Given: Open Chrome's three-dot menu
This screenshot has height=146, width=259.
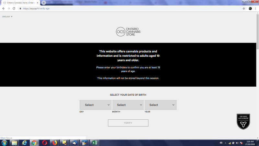Looking at the screenshot, I should pos(255,8).
